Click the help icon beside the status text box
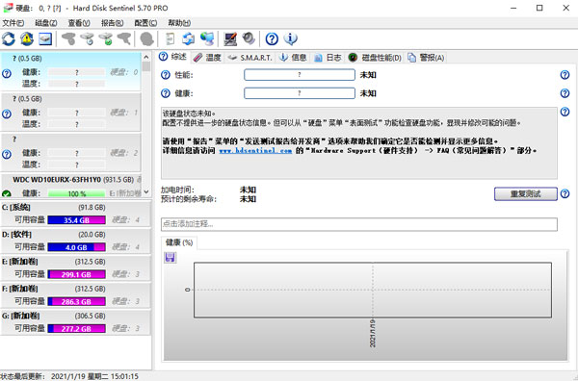This screenshot has width=578, height=381. click(565, 112)
